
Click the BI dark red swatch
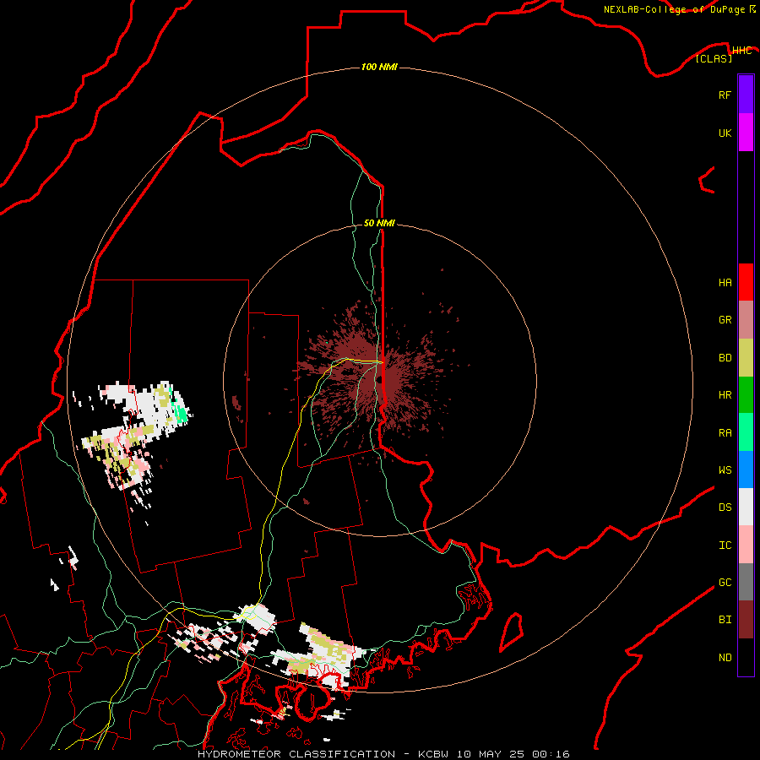746,620
